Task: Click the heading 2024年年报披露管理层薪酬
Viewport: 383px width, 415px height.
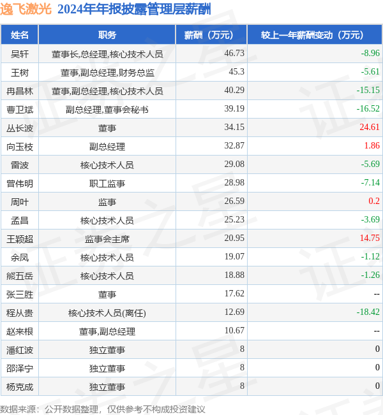Action: 134,10
